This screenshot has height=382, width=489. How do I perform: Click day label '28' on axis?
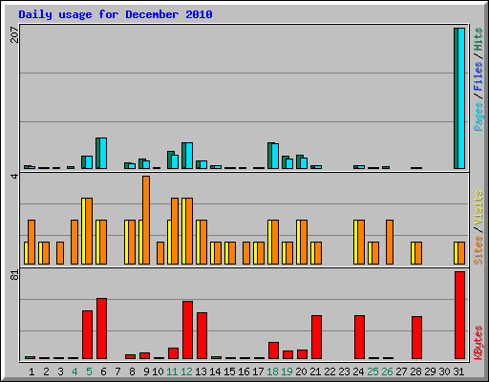[415, 371]
